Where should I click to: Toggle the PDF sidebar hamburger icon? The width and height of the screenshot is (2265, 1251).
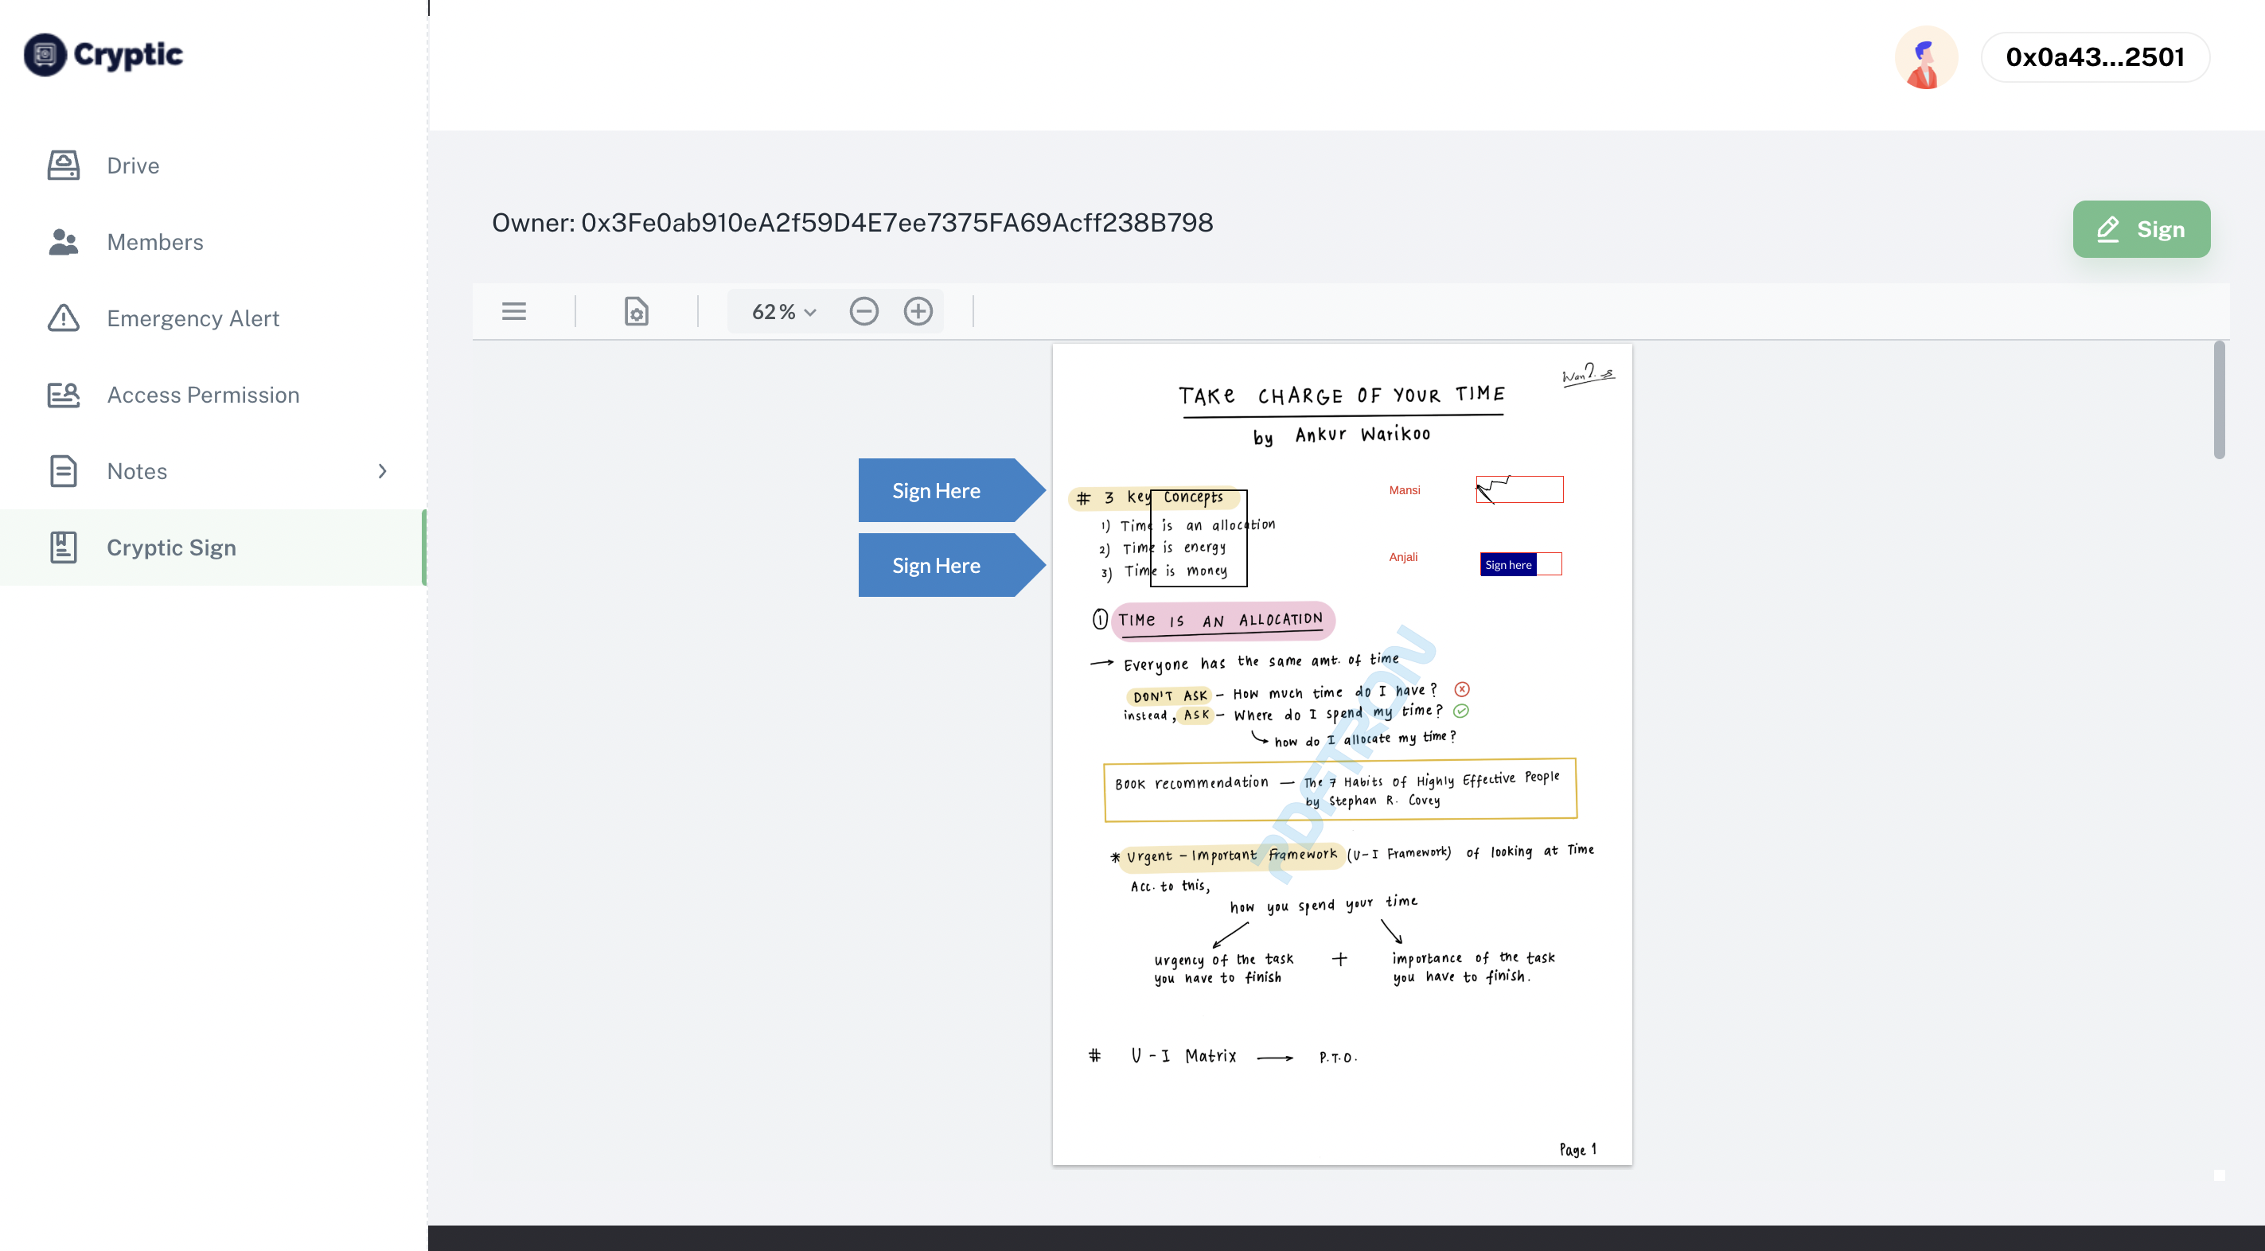click(514, 311)
